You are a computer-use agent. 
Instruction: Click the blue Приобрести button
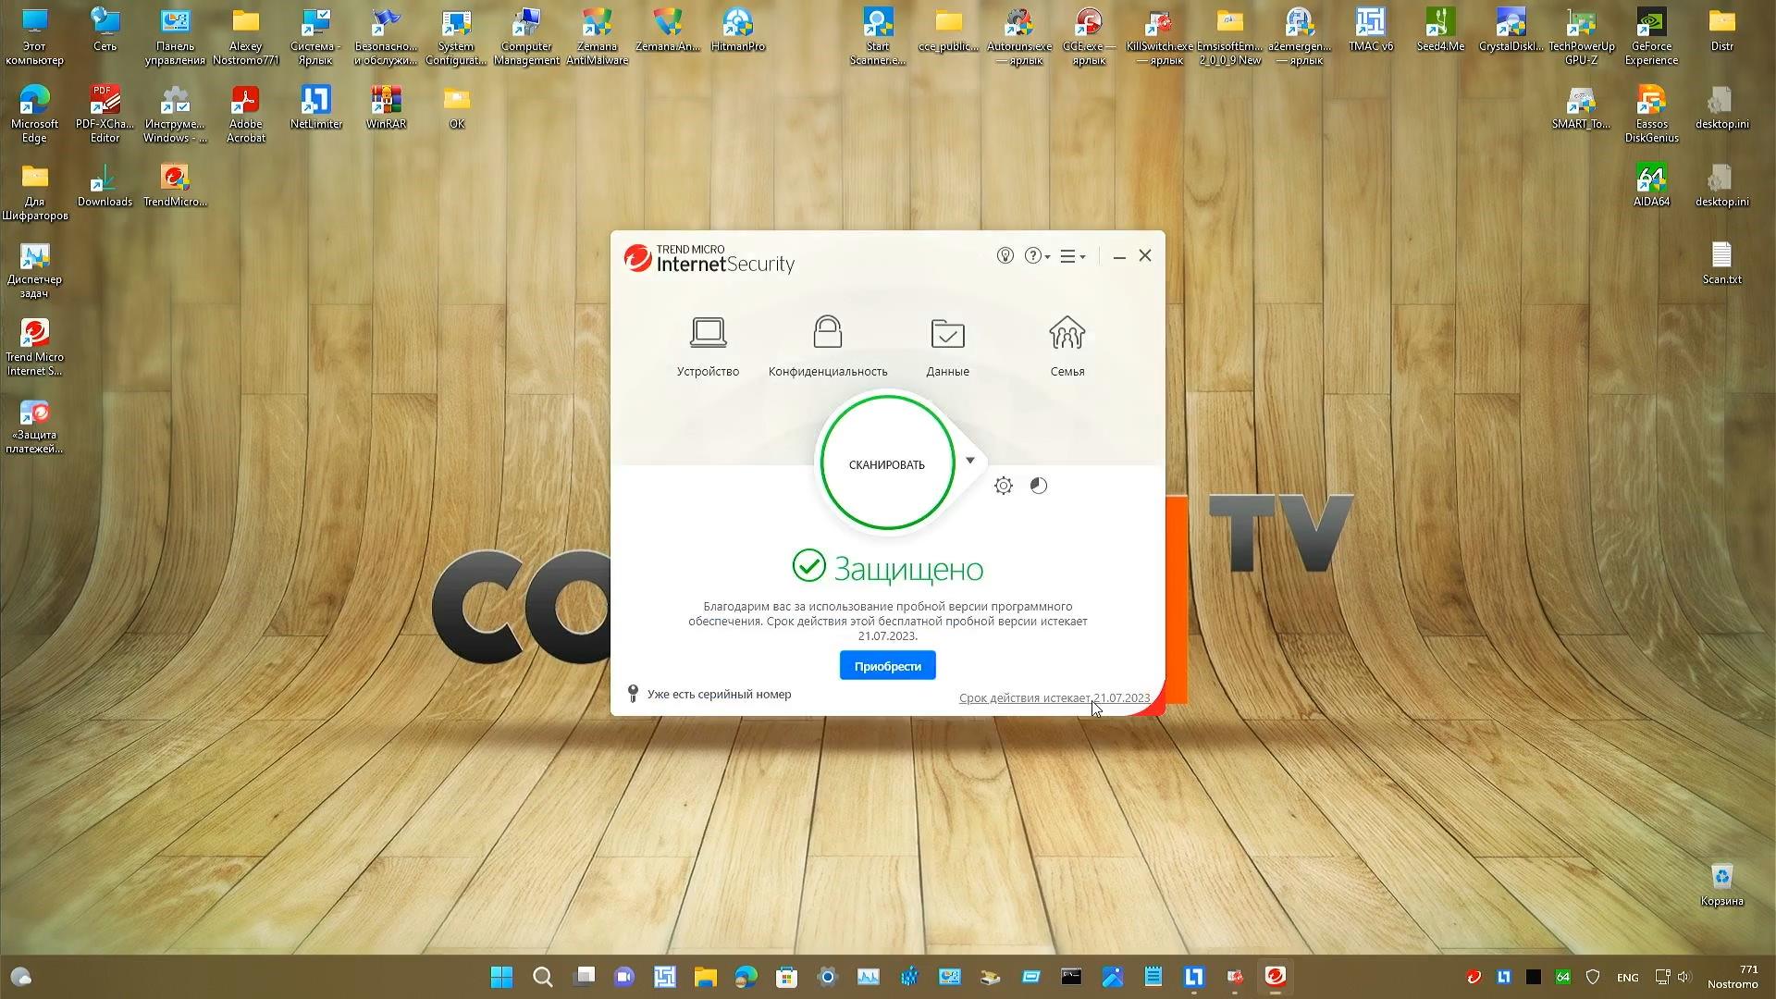coord(887,666)
